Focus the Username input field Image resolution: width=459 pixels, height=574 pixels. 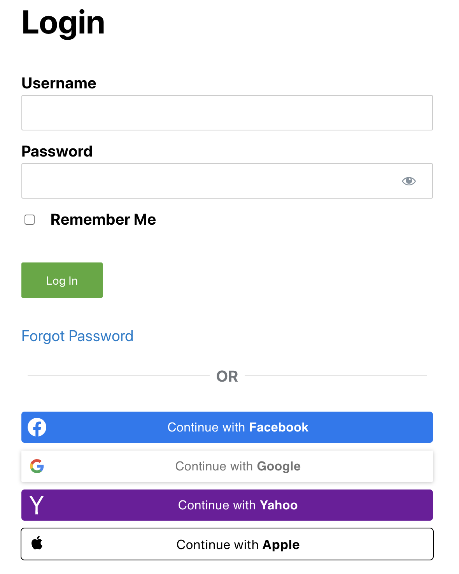point(227,113)
